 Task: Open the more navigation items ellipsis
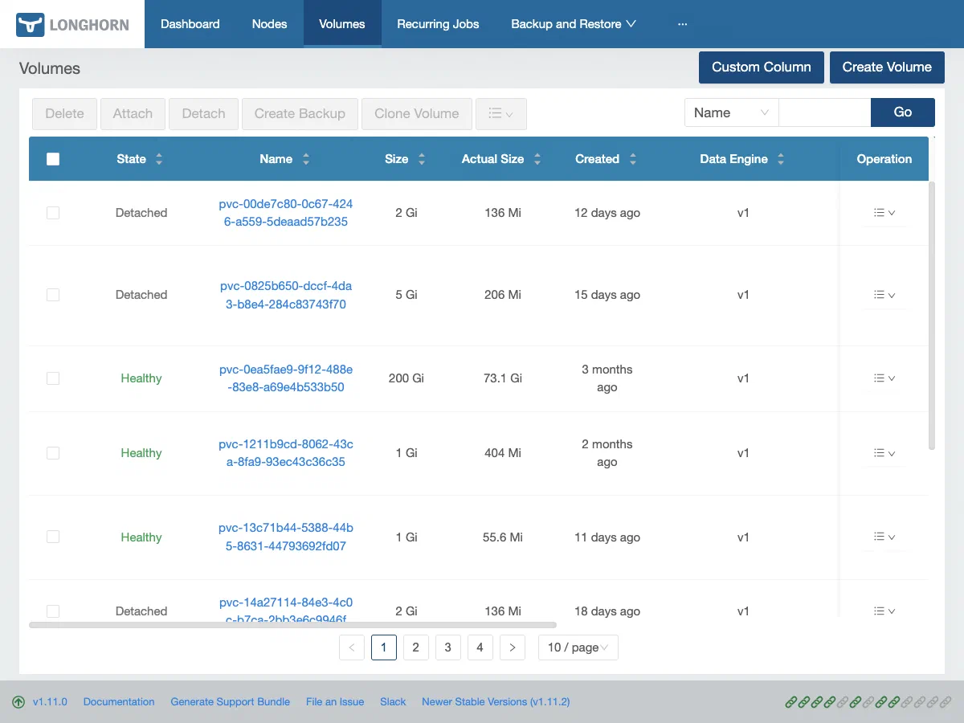coord(682,24)
